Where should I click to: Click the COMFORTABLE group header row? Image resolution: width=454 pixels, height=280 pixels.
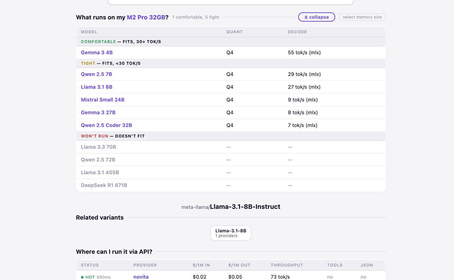(x=231, y=42)
